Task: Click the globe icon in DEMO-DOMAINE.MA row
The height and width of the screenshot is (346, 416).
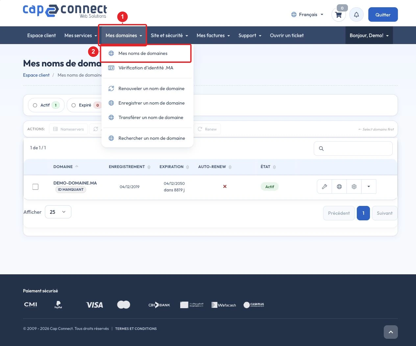Action: pos(339,186)
